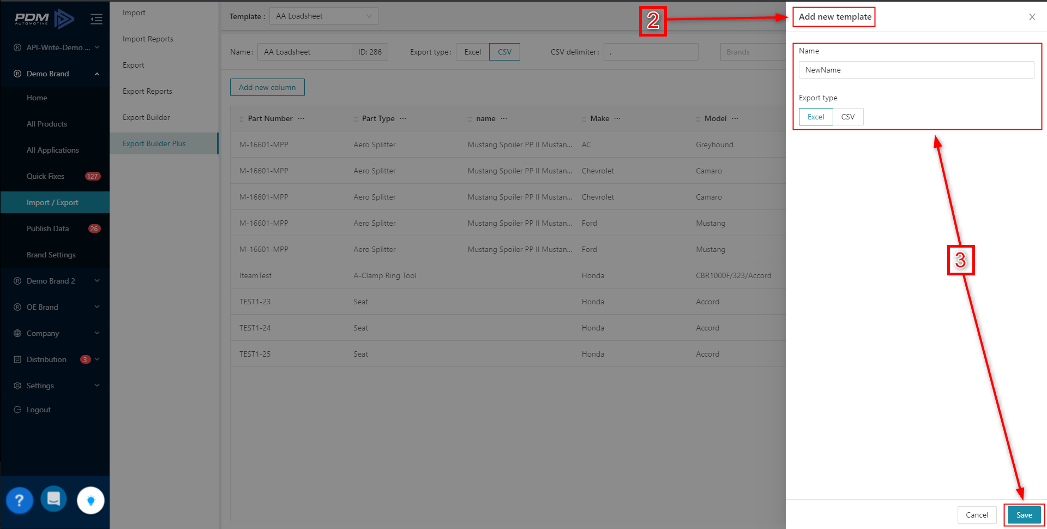Image resolution: width=1047 pixels, height=529 pixels.
Task: Select Excel export type in new template
Action: point(816,117)
